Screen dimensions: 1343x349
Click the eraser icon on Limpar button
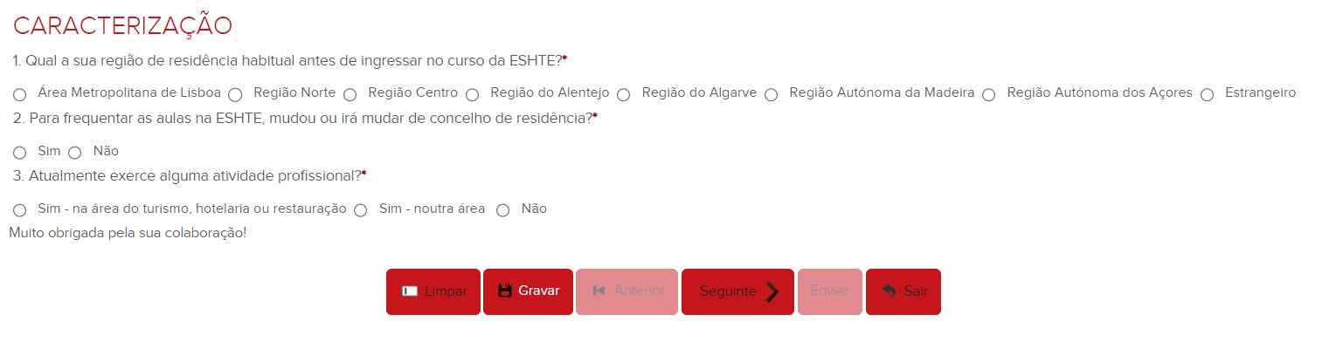[410, 291]
